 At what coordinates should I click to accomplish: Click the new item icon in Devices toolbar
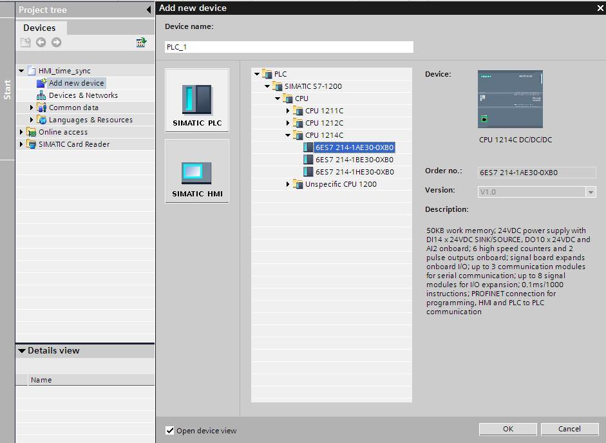click(26, 42)
